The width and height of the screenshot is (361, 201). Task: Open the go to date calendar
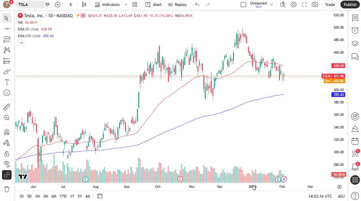click(x=99, y=196)
